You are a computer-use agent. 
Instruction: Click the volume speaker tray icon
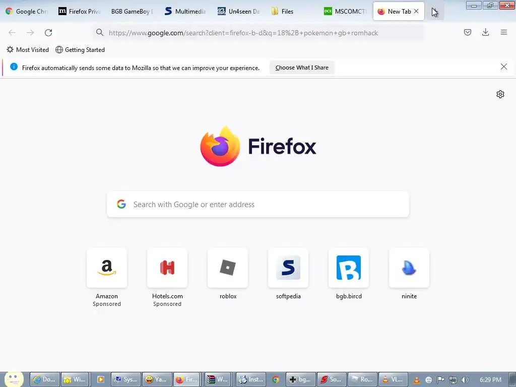[465, 380]
